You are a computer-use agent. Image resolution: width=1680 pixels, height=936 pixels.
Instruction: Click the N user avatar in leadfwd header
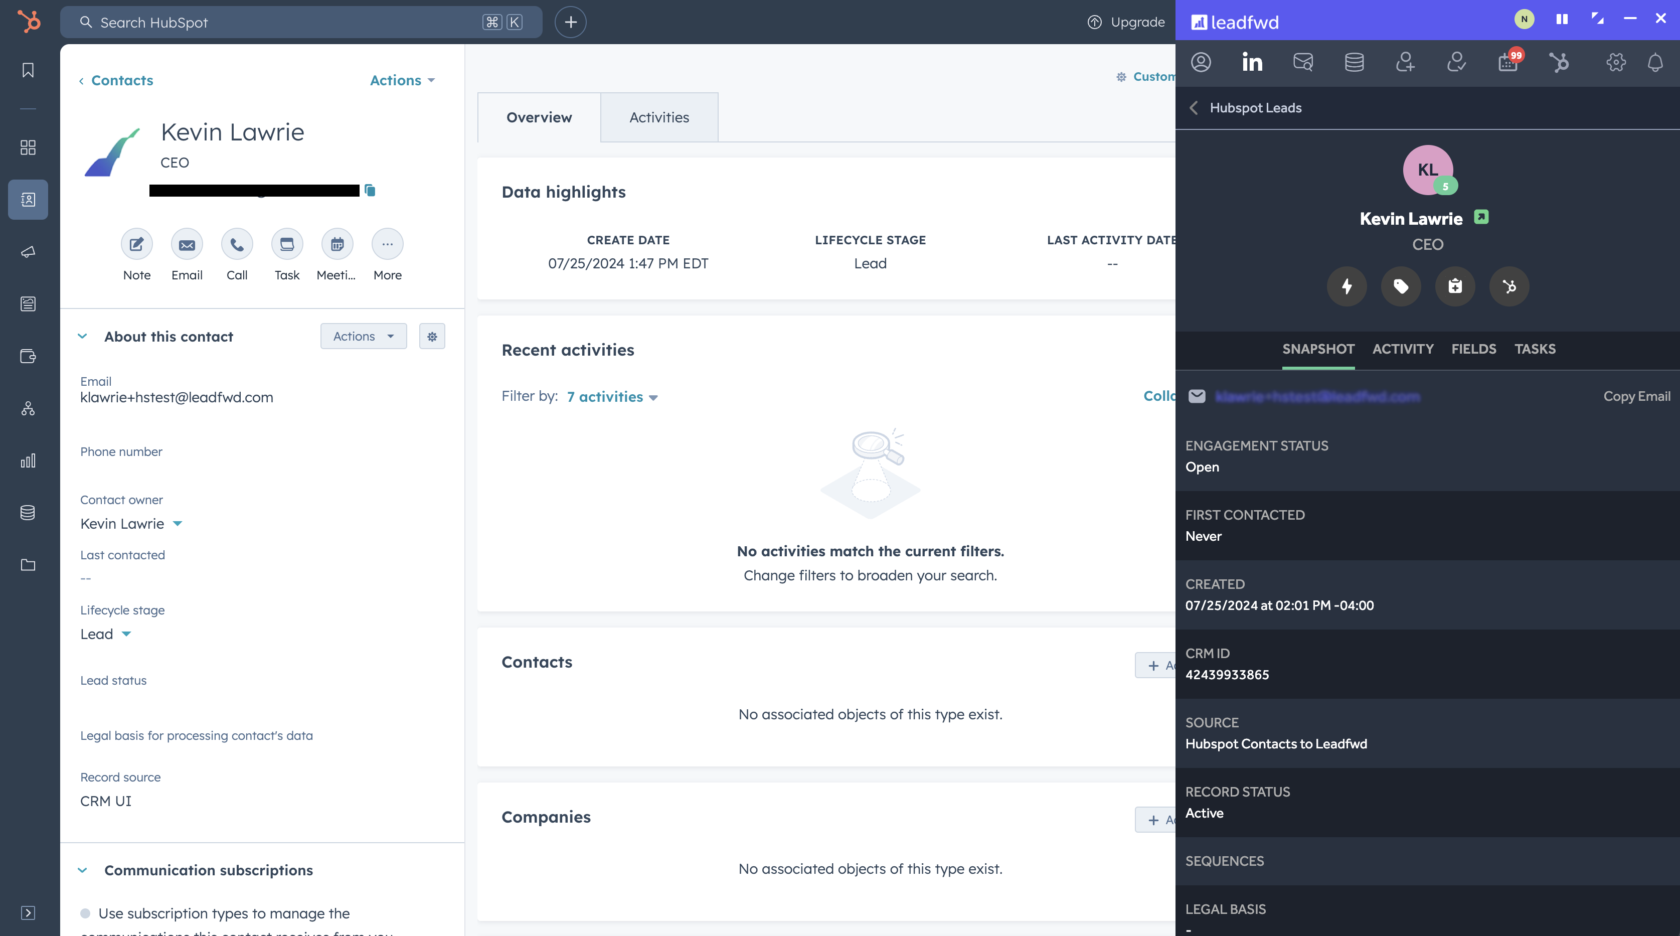[x=1524, y=20]
